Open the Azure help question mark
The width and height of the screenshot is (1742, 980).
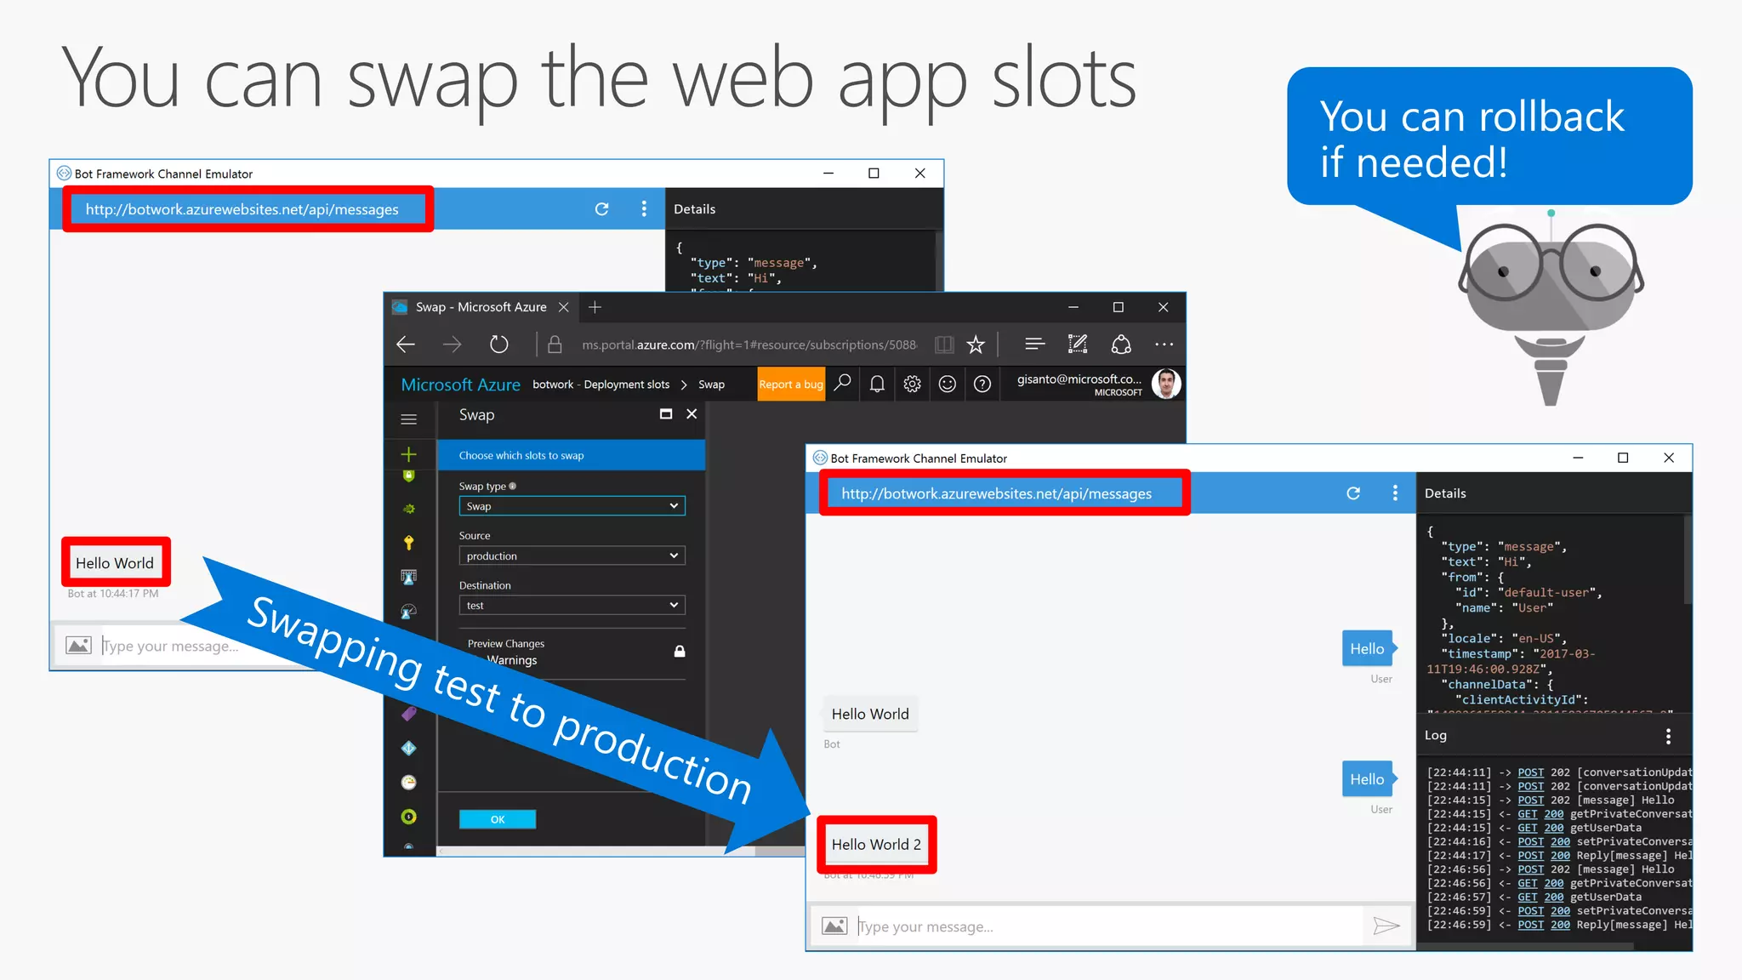(x=982, y=385)
